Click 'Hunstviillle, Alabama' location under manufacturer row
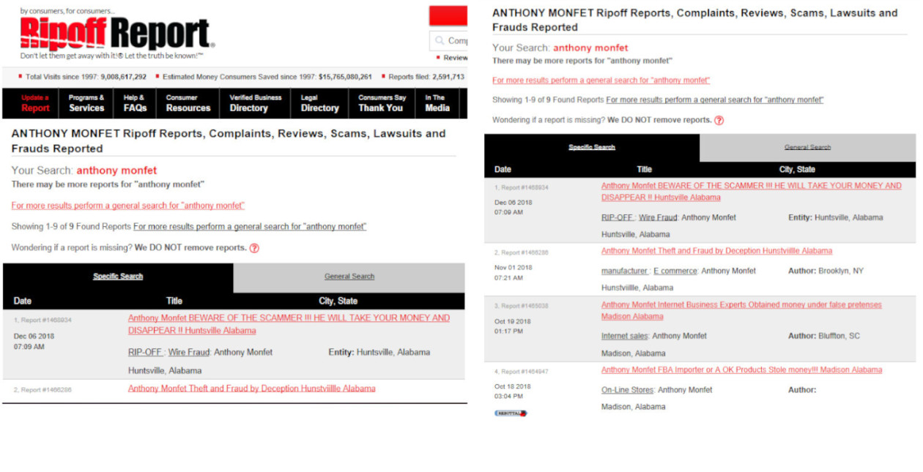The height and width of the screenshot is (472, 923). tap(637, 288)
